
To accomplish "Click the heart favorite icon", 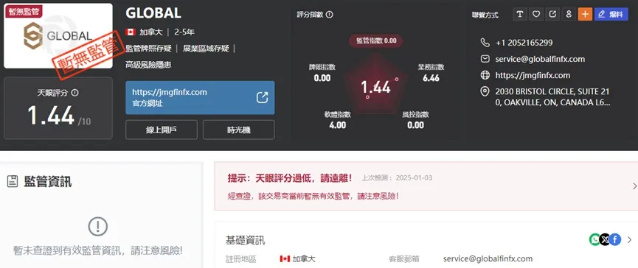I will click(536, 14).
